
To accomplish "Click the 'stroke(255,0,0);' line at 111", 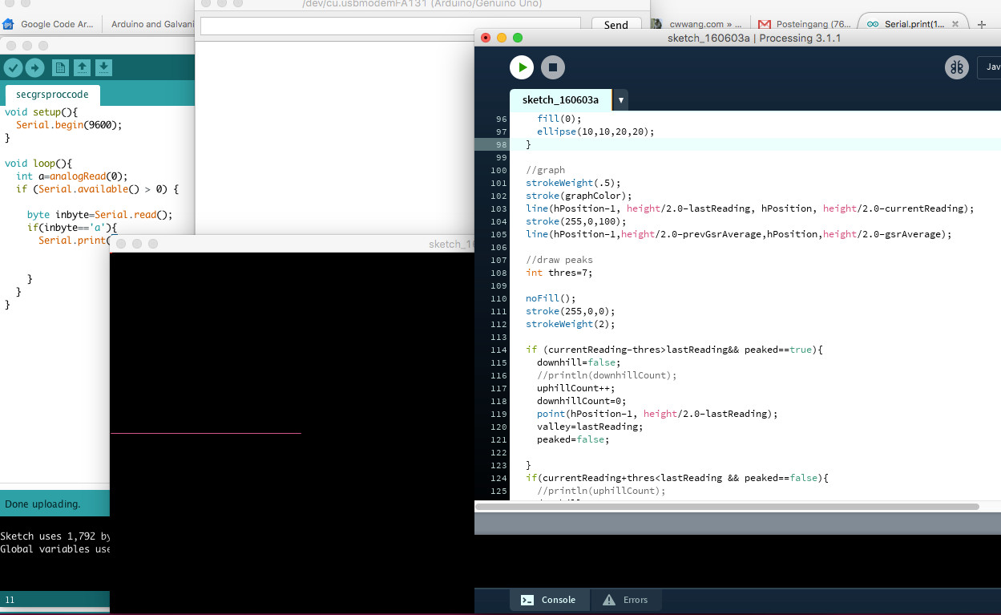I will click(570, 311).
